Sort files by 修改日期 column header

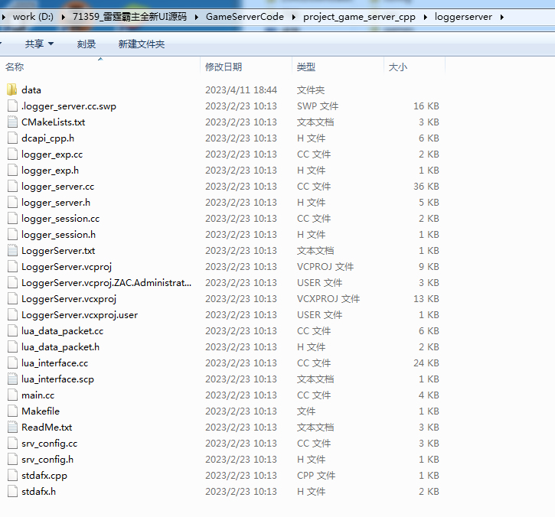pos(224,67)
